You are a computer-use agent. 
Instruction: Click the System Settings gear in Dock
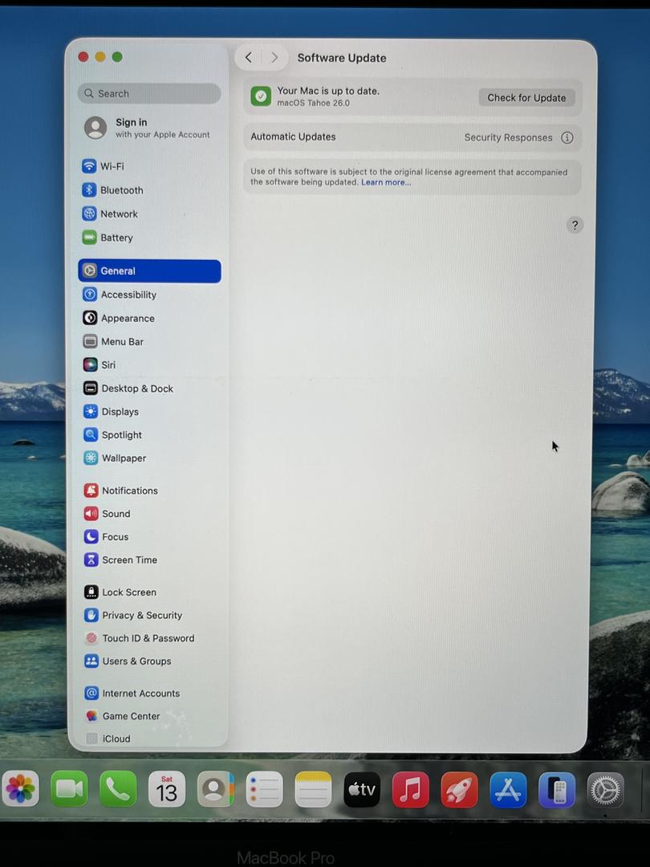click(x=606, y=790)
